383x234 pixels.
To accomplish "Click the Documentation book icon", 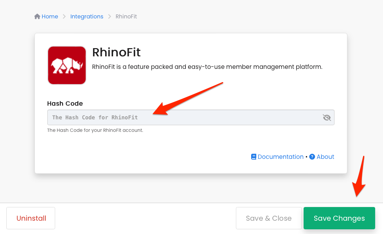I will [x=254, y=157].
